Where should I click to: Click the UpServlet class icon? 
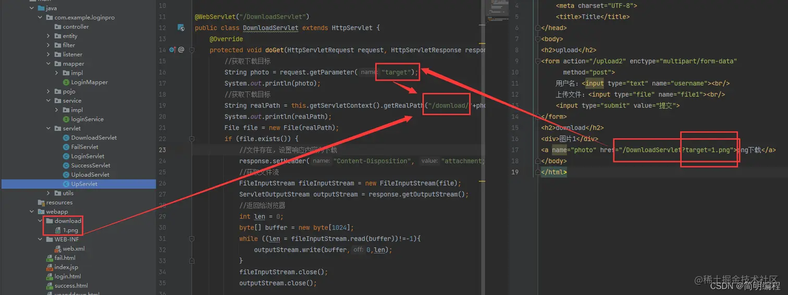(x=66, y=184)
